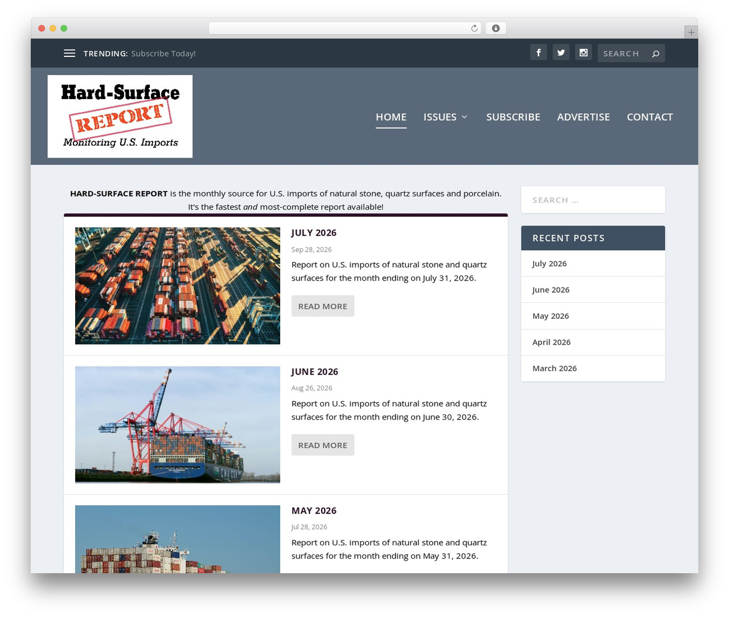Click the green maximize window button
This screenshot has width=729, height=617.
pyautogui.click(x=64, y=28)
